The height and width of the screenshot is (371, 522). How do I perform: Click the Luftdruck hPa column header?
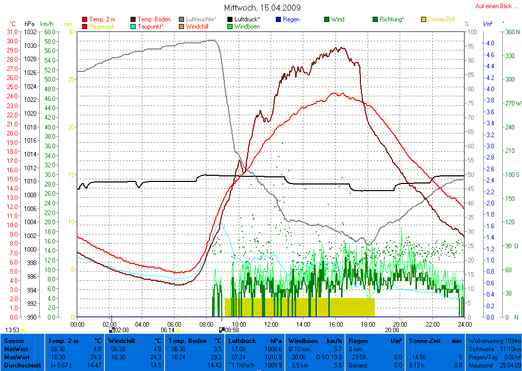pos(254,340)
